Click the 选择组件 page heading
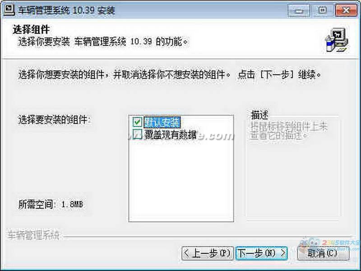This screenshot has height=271, width=361. click(x=31, y=29)
